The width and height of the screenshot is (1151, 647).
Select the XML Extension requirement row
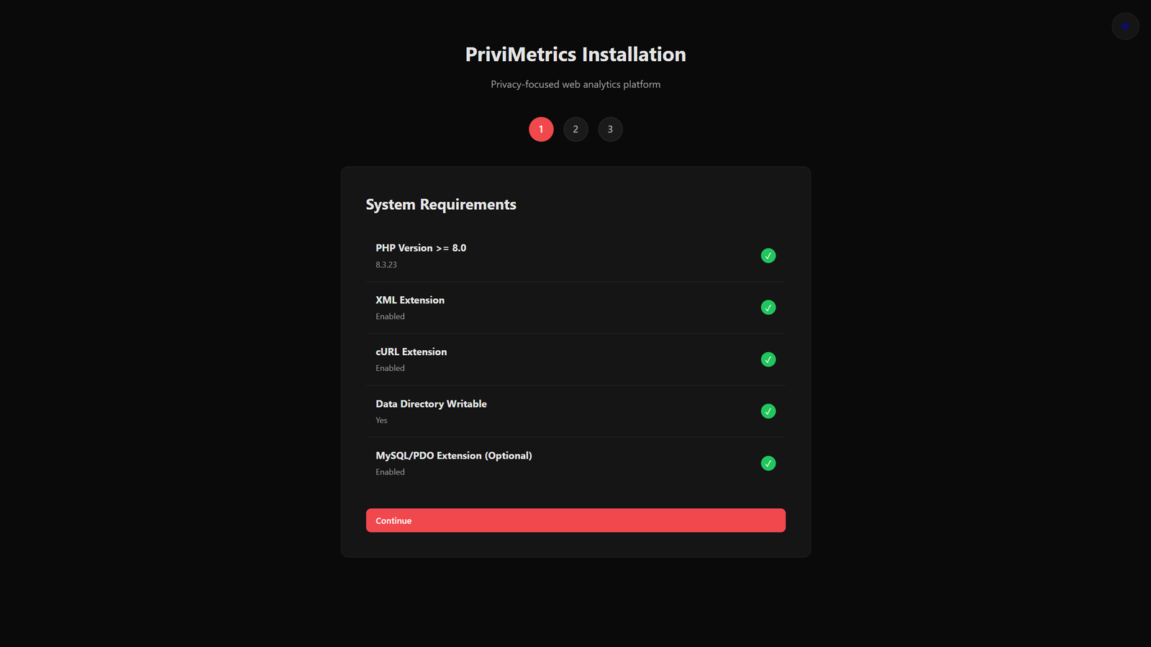tap(409, 300)
